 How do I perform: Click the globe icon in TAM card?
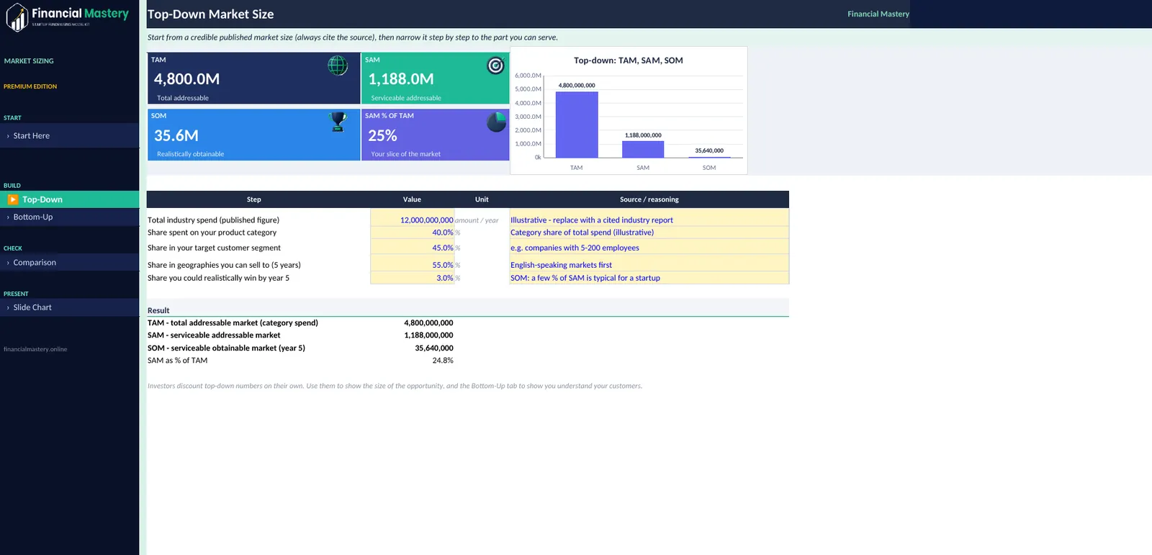tap(338, 66)
